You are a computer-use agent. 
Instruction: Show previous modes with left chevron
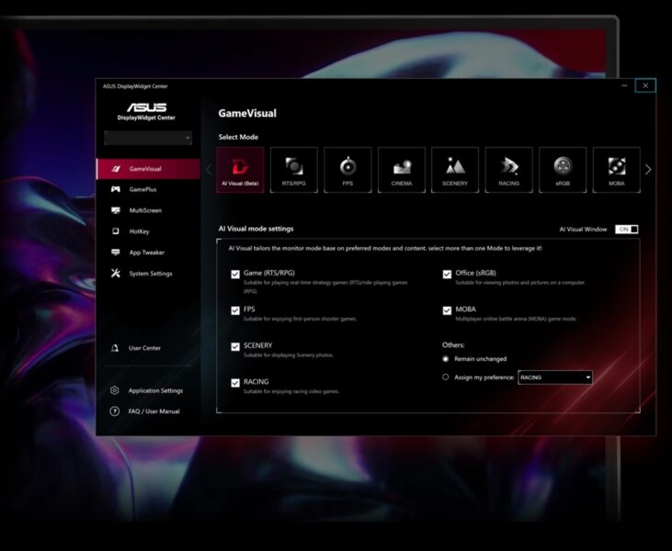point(209,170)
